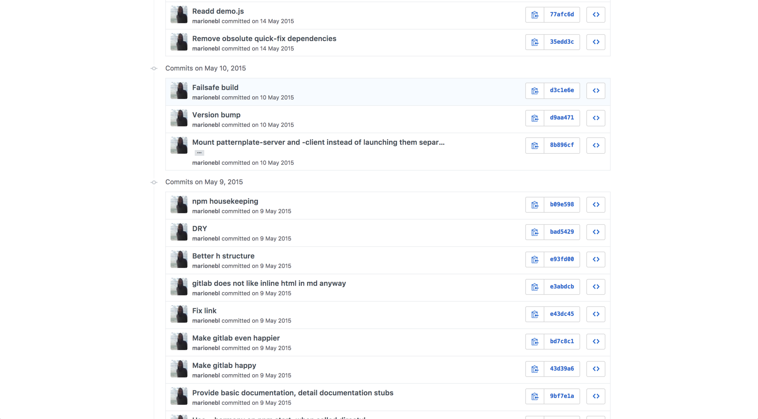
Task: Copy the SHA for Fix link commit
Action: tap(535, 314)
